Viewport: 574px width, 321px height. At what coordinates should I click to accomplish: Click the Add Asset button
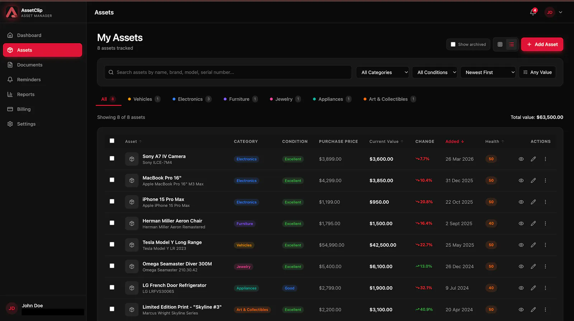coord(542,44)
